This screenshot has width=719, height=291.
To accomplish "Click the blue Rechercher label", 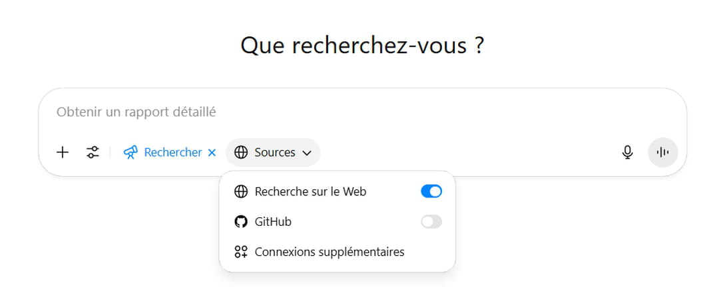I will (172, 152).
